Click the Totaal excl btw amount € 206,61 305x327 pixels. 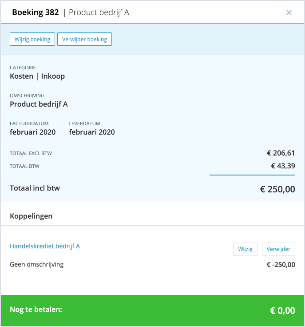click(x=281, y=153)
